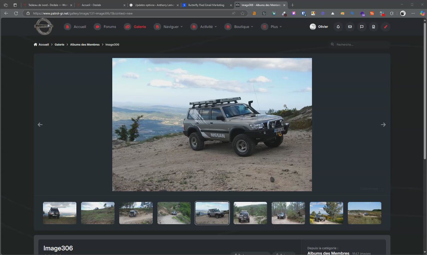Click the search magnifier icon
Viewport: 427px width, 255px height.
point(333,45)
